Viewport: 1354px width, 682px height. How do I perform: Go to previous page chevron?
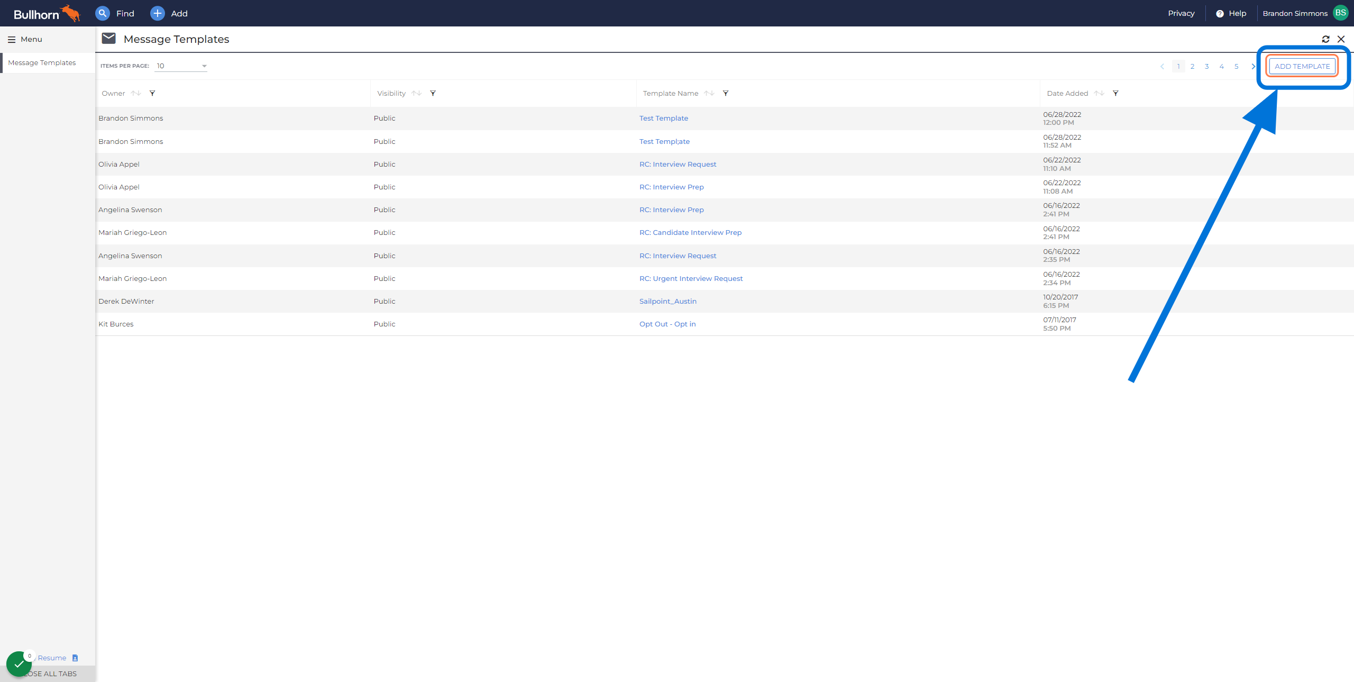(x=1162, y=67)
